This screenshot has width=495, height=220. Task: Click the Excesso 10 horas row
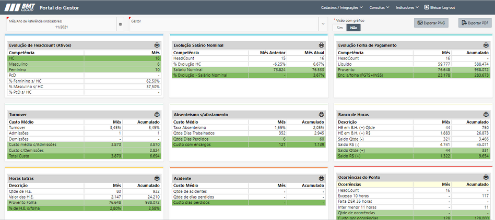(x=413, y=195)
